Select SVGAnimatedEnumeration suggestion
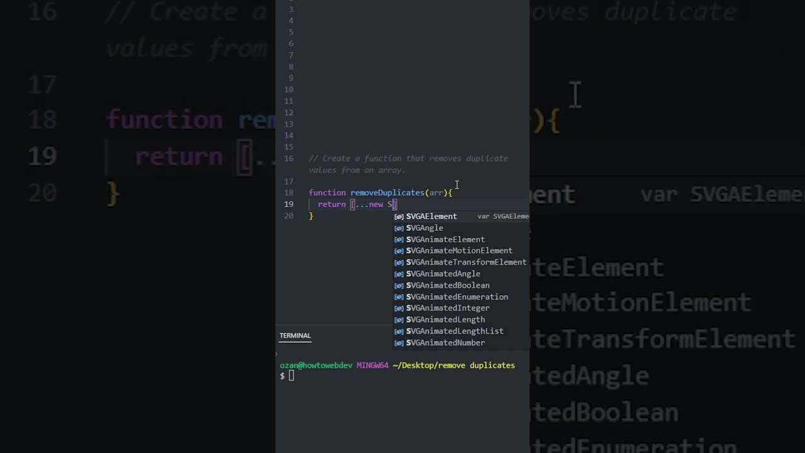Viewport: 805px width, 453px height. (461, 297)
